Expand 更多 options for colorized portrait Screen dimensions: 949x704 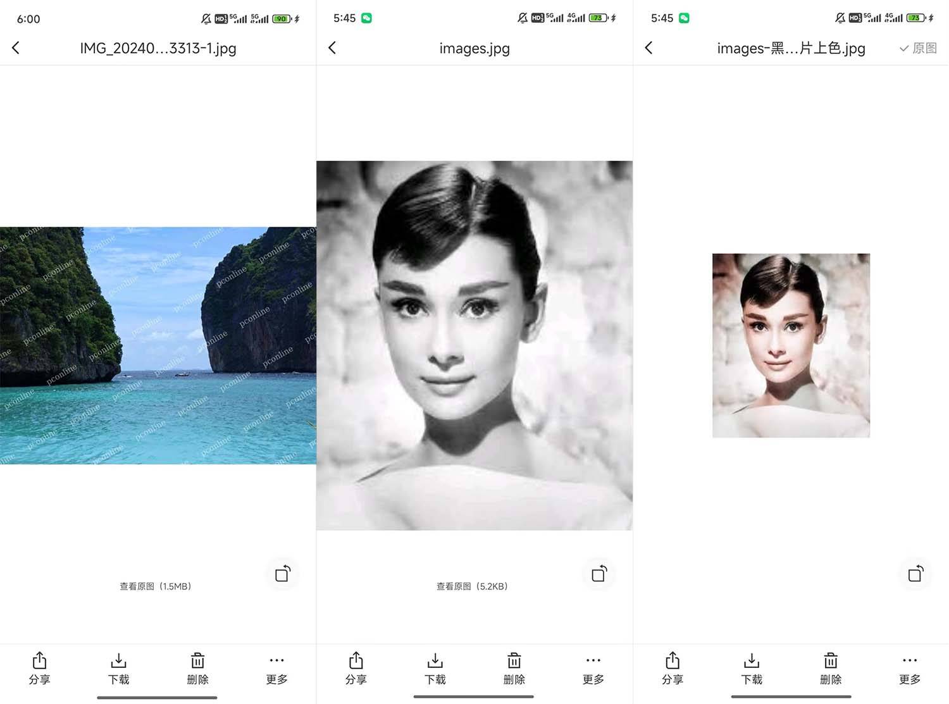909,668
